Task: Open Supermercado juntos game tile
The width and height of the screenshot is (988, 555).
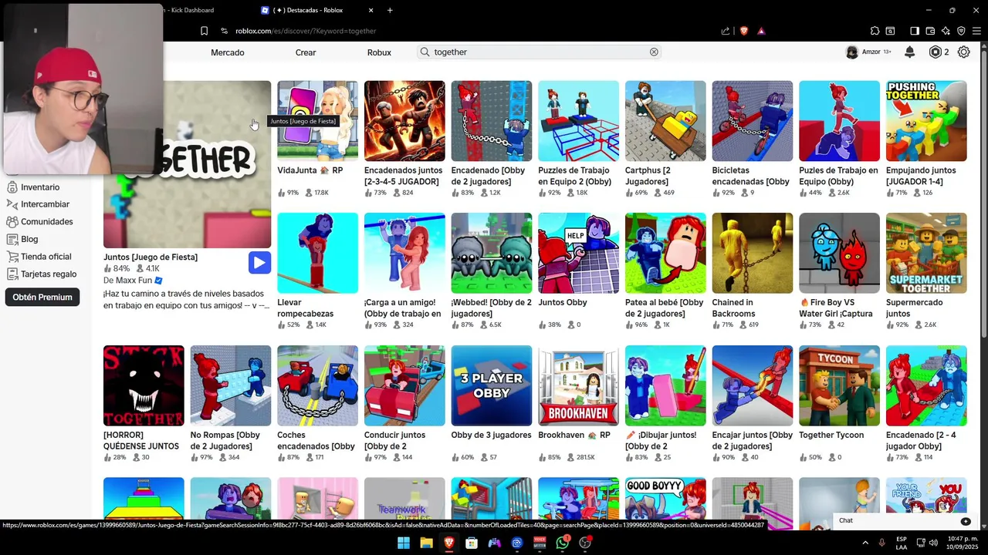Action: [926, 271]
